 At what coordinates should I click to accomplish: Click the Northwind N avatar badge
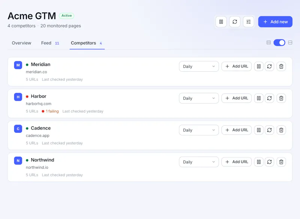pos(18,160)
